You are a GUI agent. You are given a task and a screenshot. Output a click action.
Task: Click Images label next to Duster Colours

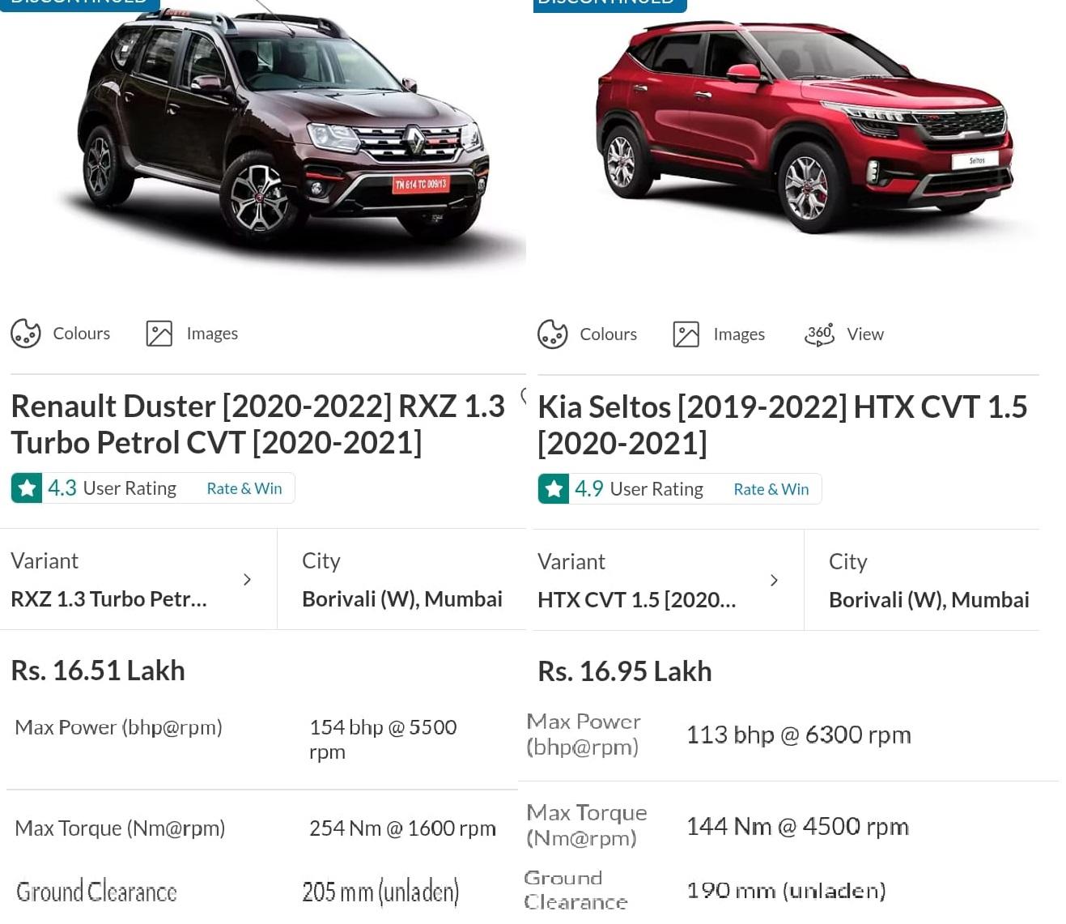point(212,334)
